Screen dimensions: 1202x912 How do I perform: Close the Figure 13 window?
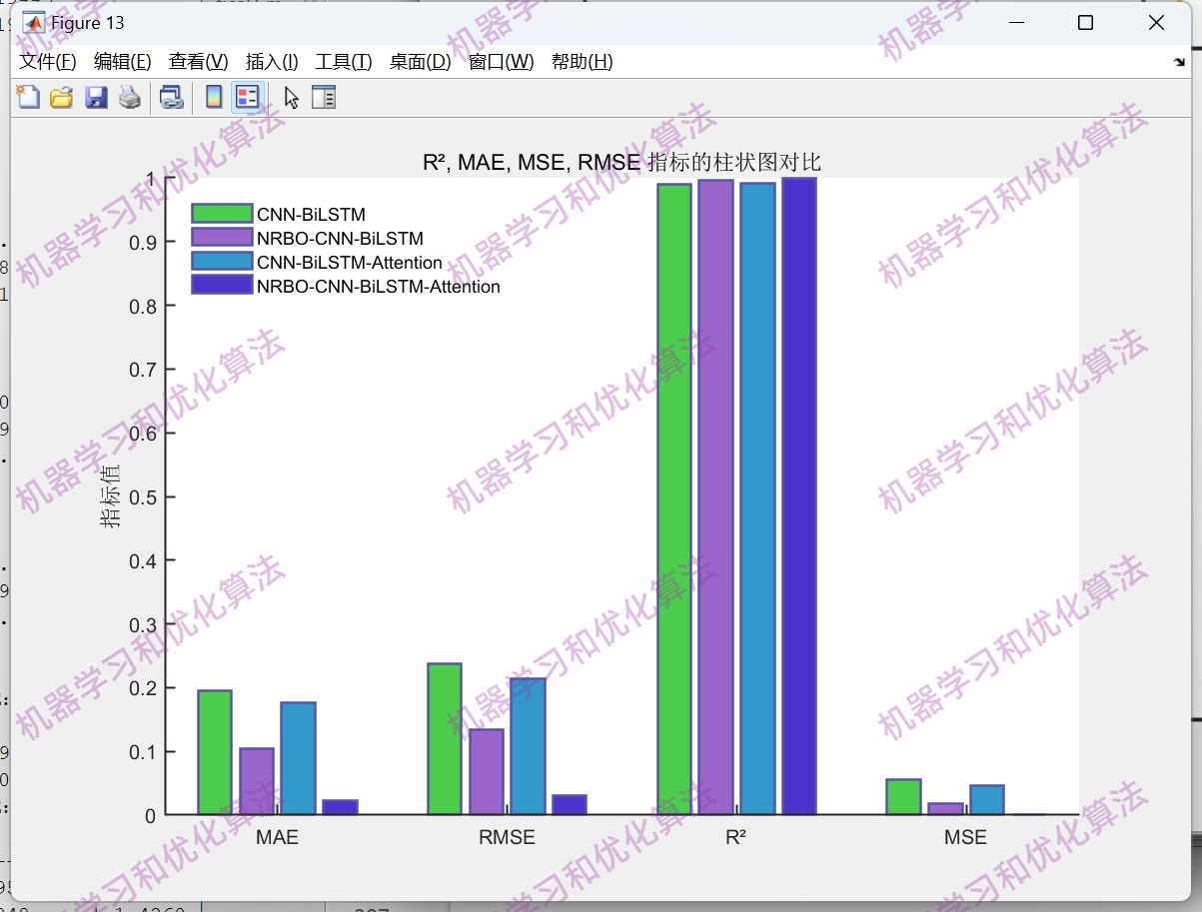click(1156, 23)
